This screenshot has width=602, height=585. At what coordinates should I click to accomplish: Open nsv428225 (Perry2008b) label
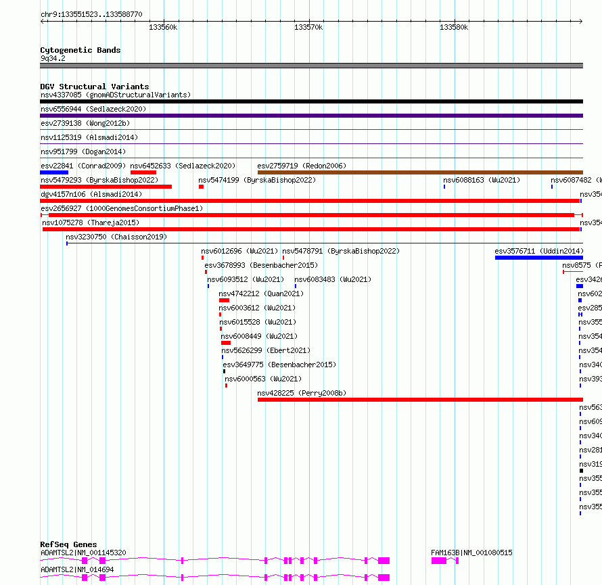302,393
